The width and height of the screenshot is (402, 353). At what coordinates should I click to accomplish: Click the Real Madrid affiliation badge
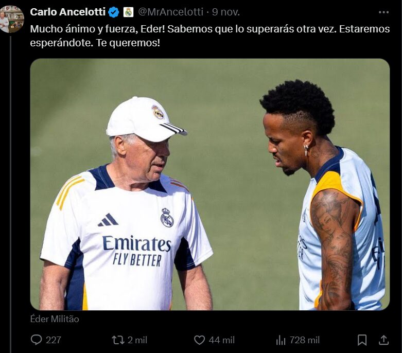click(x=128, y=12)
